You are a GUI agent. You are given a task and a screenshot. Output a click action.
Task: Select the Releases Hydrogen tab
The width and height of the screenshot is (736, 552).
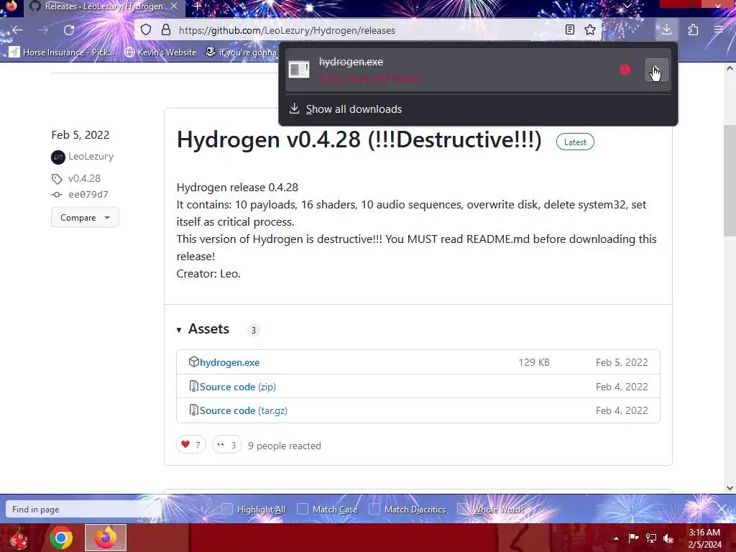pos(103,6)
